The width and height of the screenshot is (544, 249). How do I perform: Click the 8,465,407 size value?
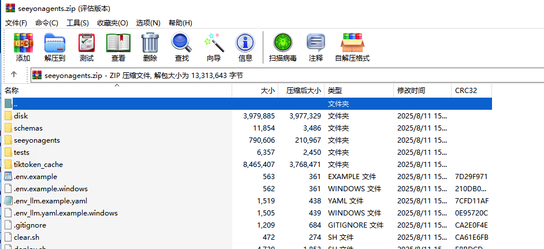pyautogui.click(x=259, y=164)
